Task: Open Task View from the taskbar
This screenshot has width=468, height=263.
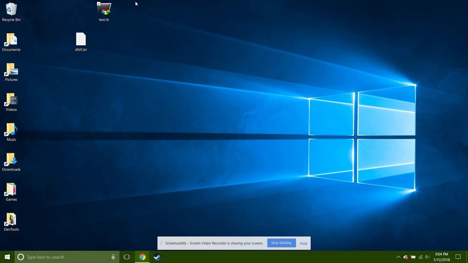Action: click(127, 257)
